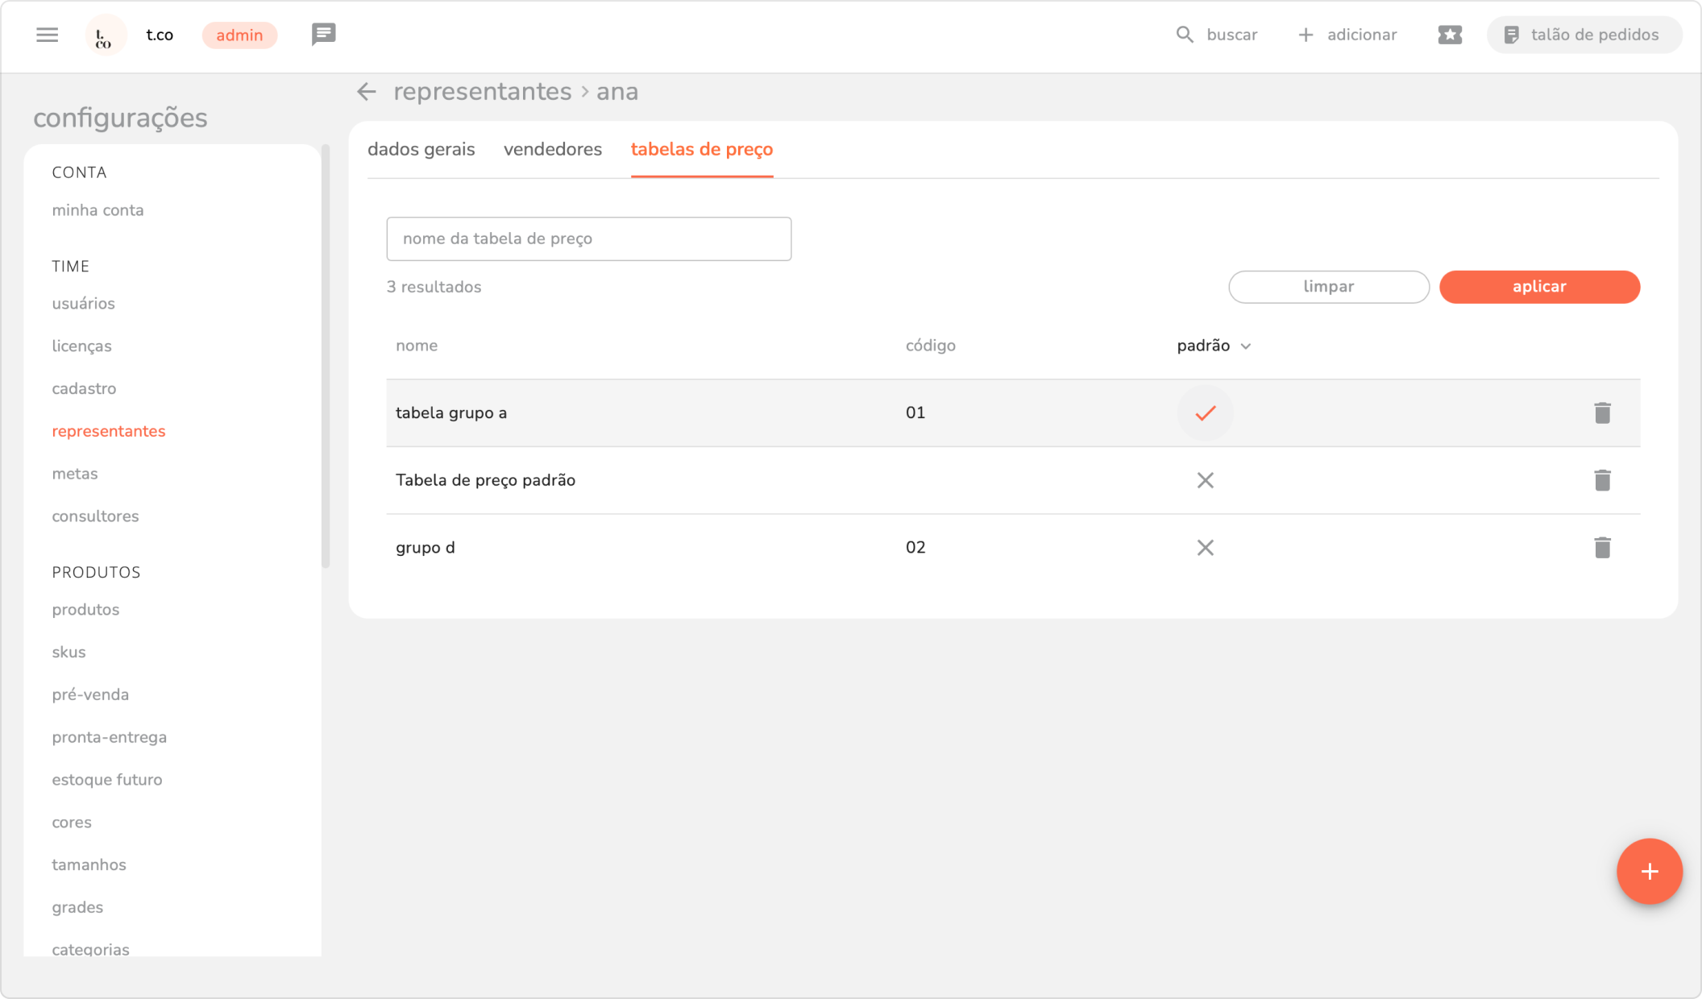The image size is (1702, 999).
Task: Switch to the dados gerais tab
Action: tap(421, 149)
